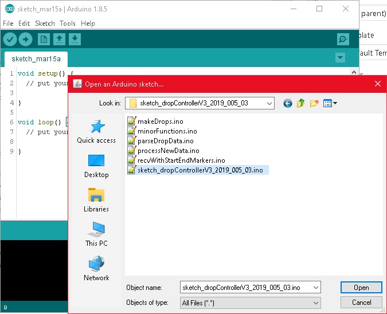Open the Edit menu

(x=24, y=23)
